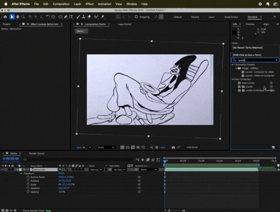Screen dimensions: 280x212
Task: Click the Anchor Point stopwatch icon
Action: coord(28,177)
